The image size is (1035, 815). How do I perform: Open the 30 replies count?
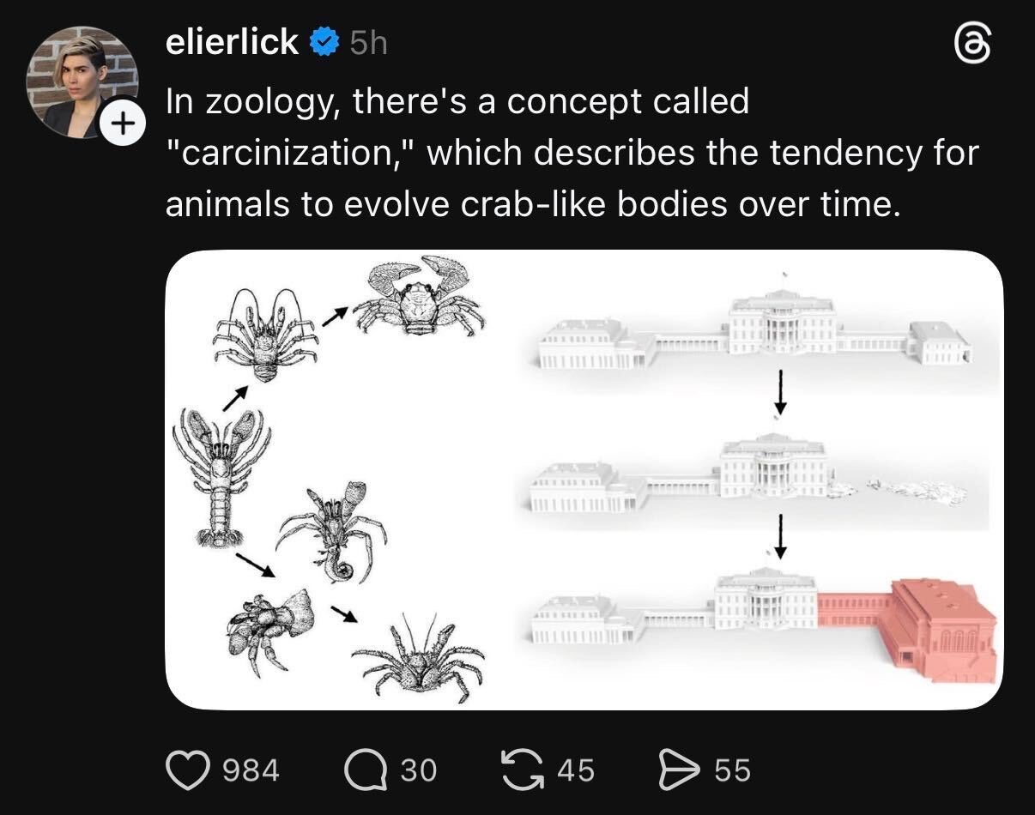pyautogui.click(x=419, y=770)
